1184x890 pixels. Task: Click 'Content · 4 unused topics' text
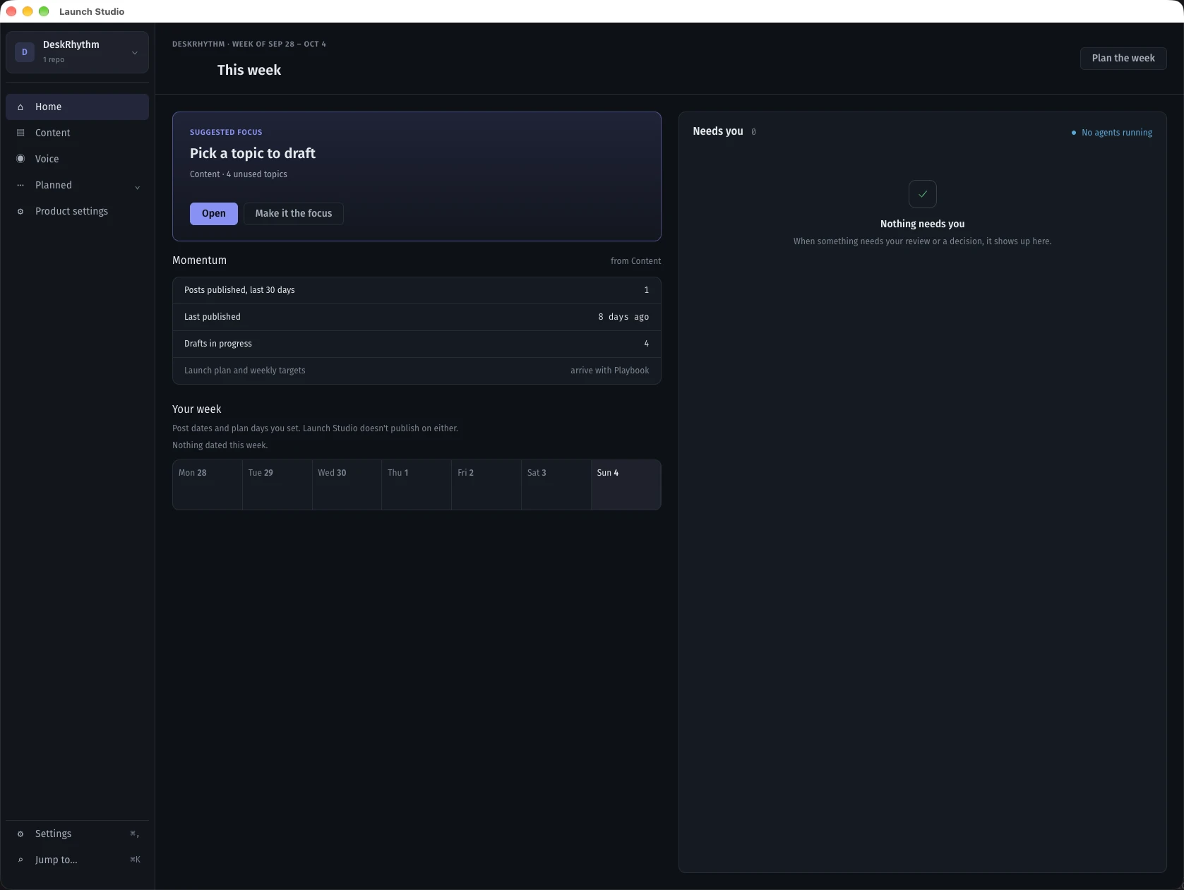pyautogui.click(x=239, y=174)
